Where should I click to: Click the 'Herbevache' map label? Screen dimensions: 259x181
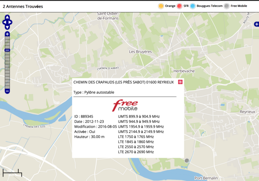click(184, 71)
